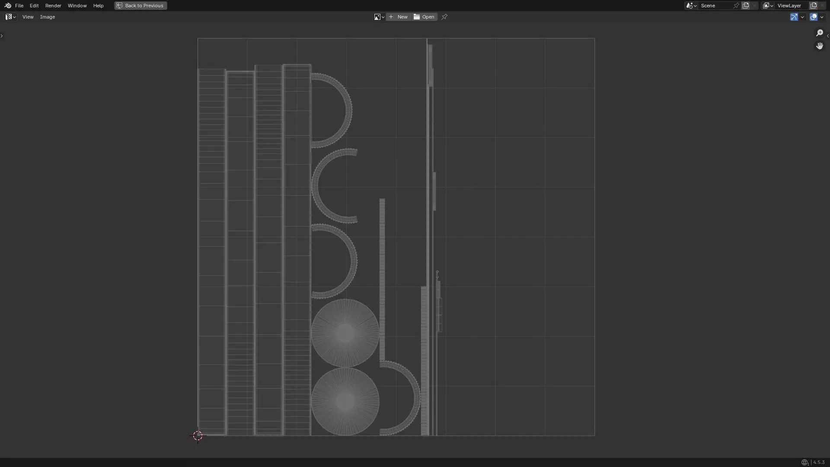Click the Blender logo icon
This screenshot has width=830, height=467.
[x=8, y=6]
